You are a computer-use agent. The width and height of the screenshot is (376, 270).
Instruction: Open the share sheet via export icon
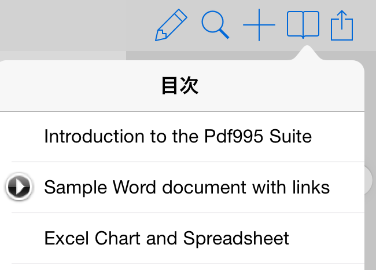342,25
